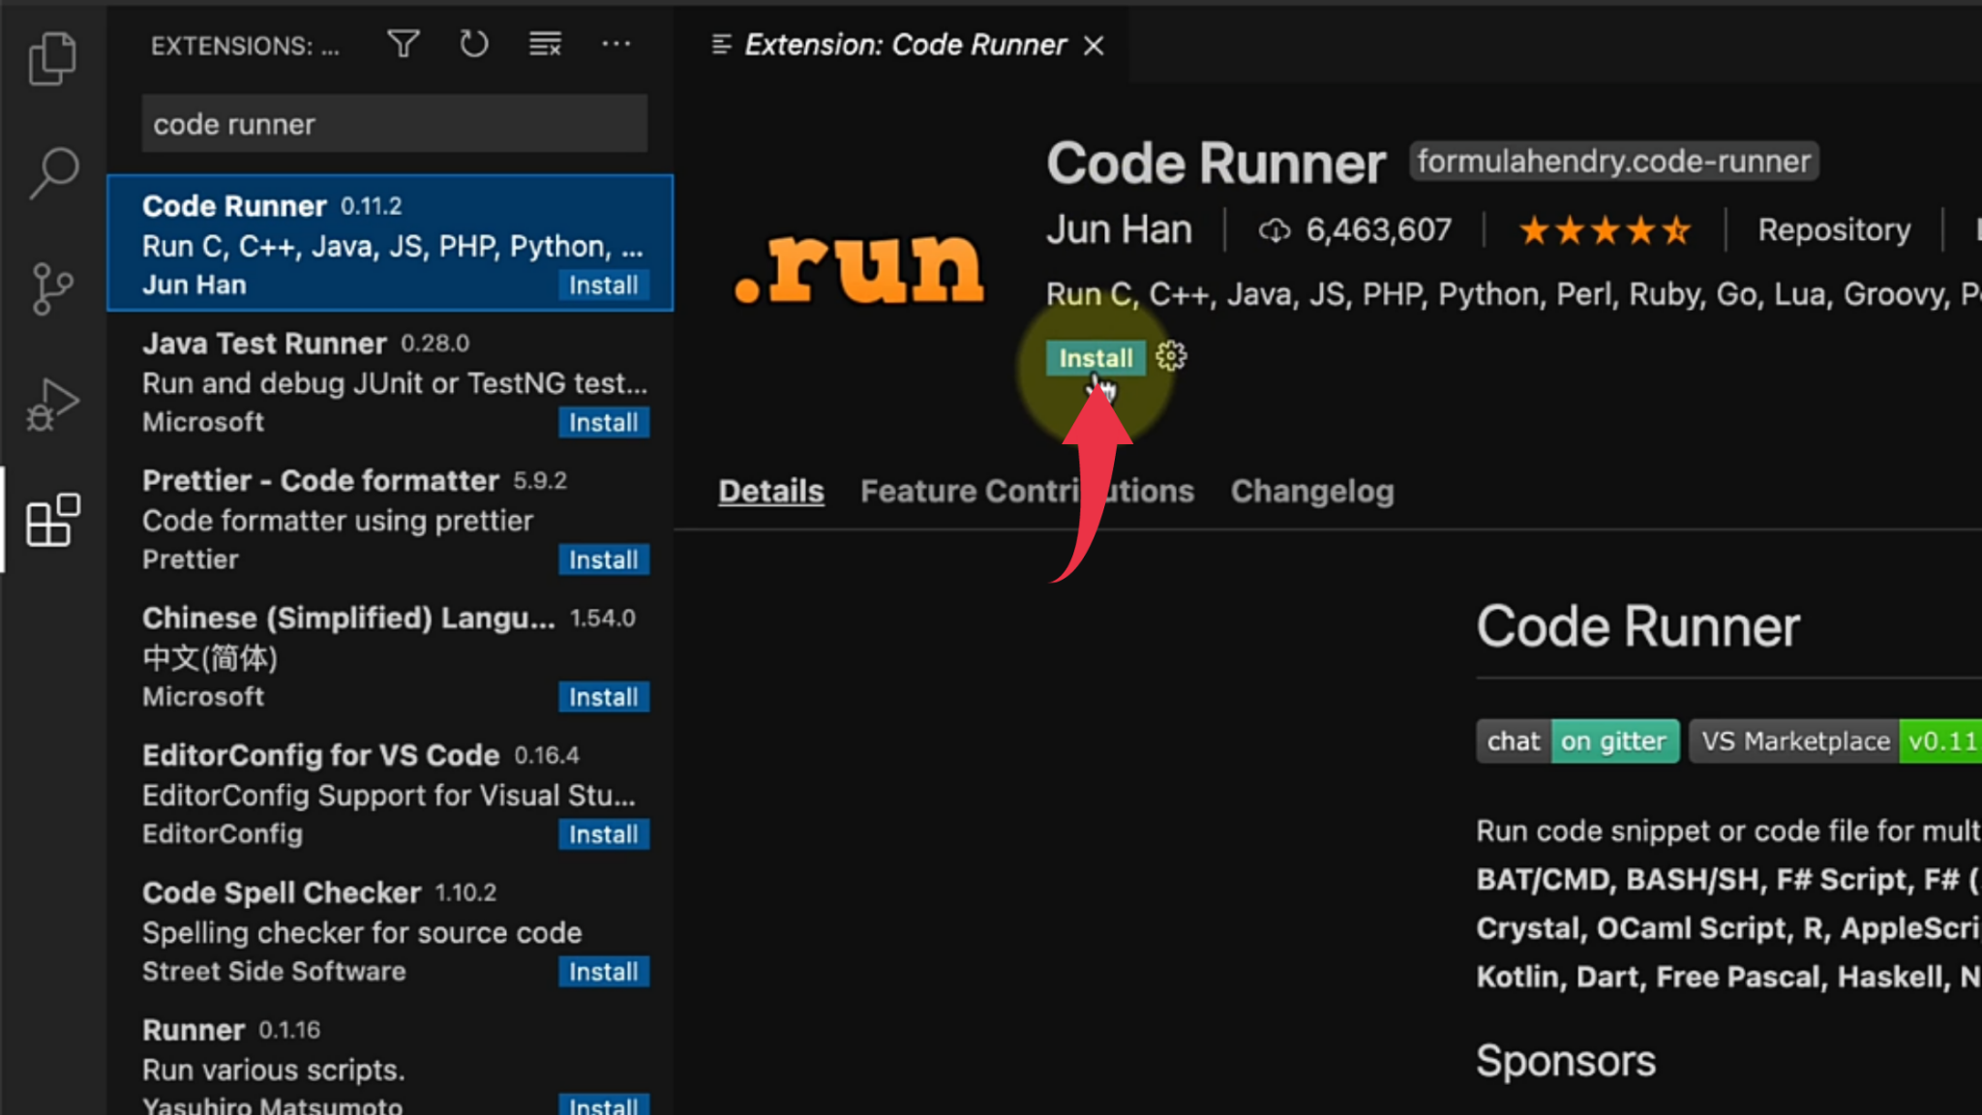The width and height of the screenshot is (1982, 1115).
Task: Toggle the more options ellipsis menu
Action: pyautogui.click(x=616, y=44)
